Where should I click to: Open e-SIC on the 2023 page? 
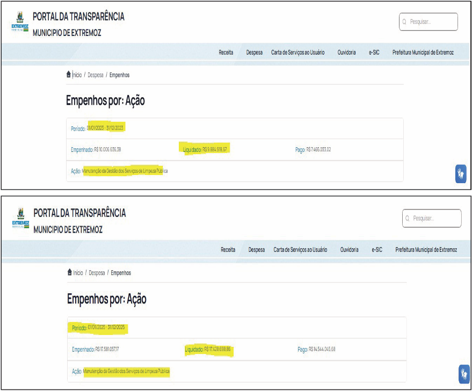[x=374, y=53]
